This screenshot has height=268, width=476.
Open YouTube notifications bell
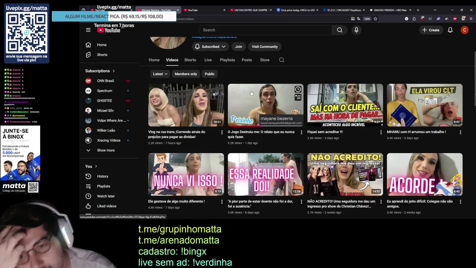tap(450, 30)
